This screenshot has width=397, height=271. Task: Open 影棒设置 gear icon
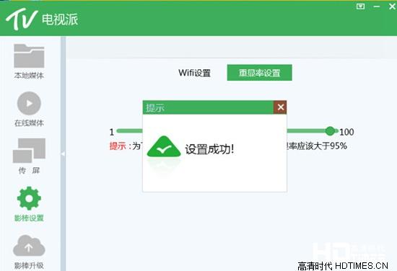pos(29,198)
